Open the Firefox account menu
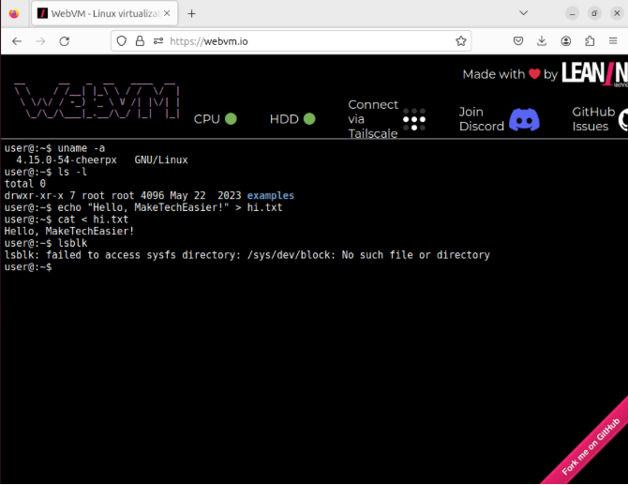This screenshot has width=628, height=485. 566,41
